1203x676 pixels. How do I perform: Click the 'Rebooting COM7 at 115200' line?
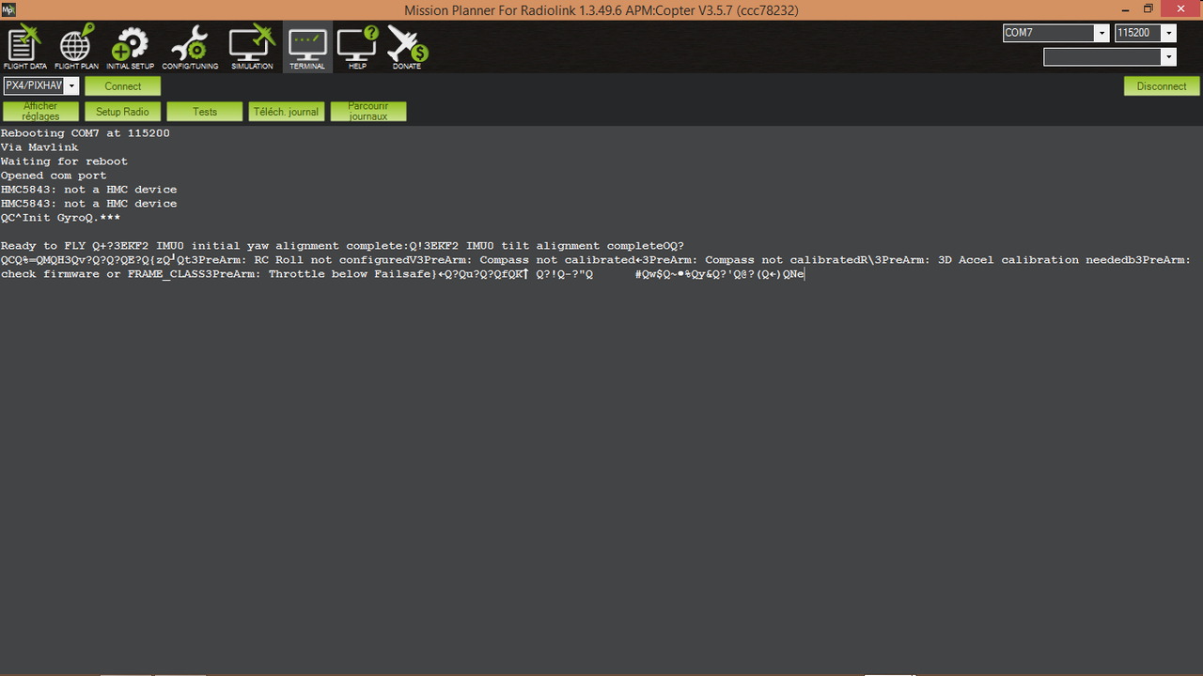point(86,133)
